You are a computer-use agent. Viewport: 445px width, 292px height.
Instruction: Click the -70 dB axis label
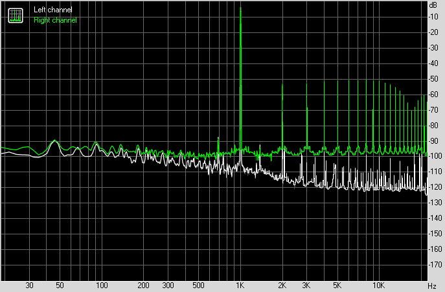[x=433, y=110]
